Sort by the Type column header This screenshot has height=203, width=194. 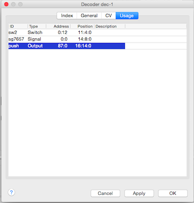(x=37, y=26)
